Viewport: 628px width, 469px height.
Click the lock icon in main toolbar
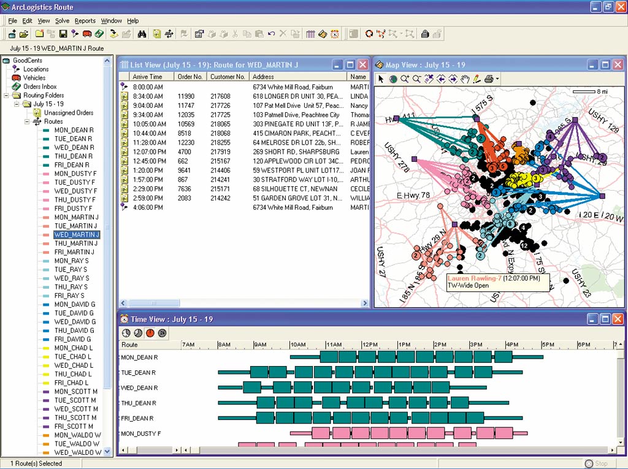(425, 34)
